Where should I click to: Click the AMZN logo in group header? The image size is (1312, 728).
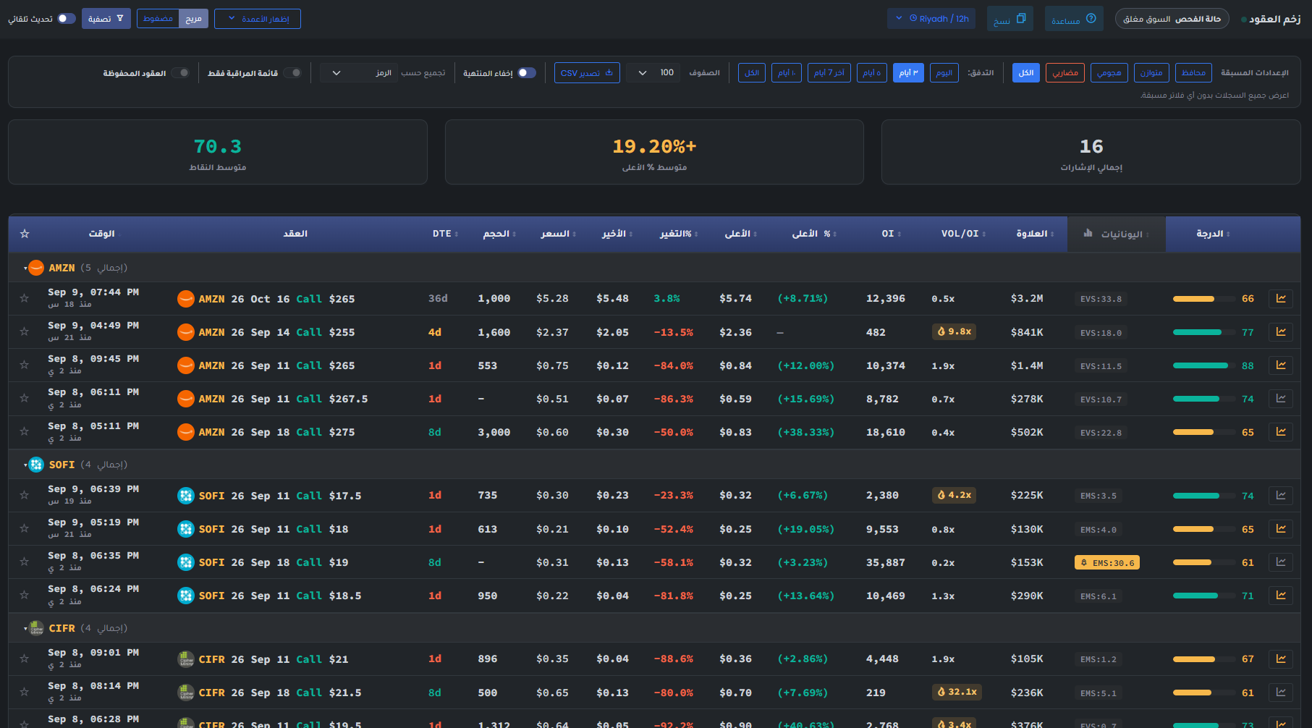36,268
